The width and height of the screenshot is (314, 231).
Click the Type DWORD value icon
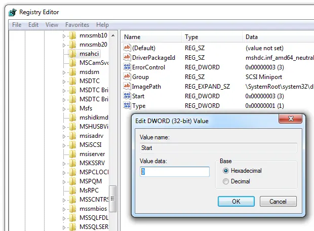tap(127, 105)
